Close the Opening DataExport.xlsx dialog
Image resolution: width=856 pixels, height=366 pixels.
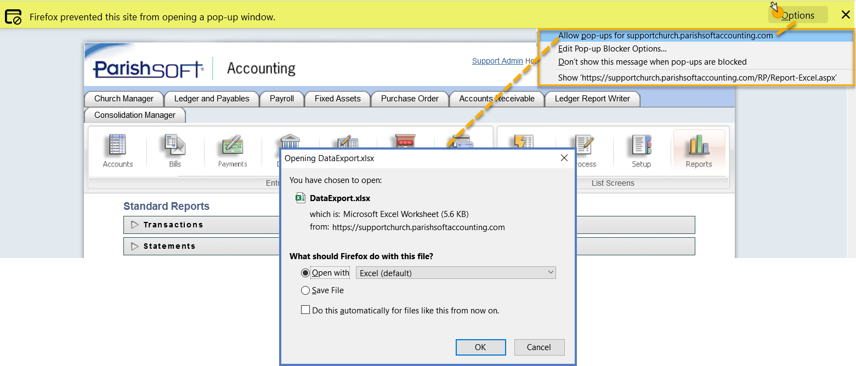(564, 158)
